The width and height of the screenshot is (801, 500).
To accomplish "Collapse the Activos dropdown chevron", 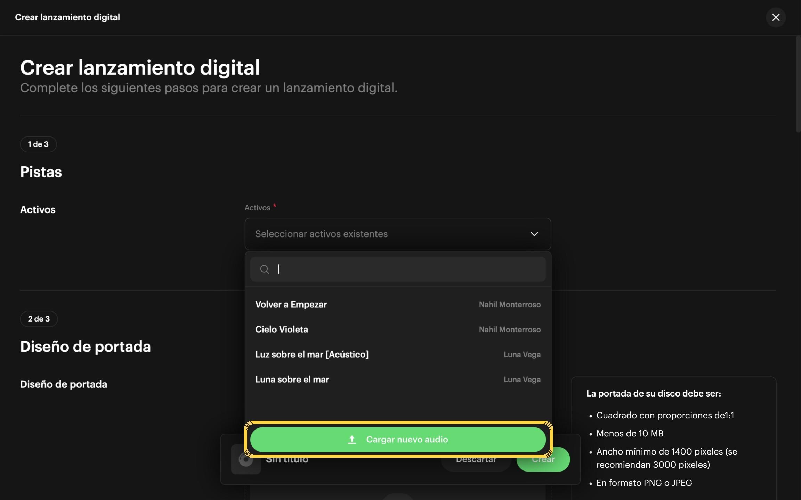I will pyautogui.click(x=534, y=234).
